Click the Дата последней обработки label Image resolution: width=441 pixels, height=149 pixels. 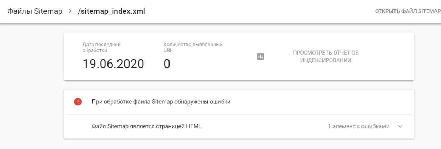click(102, 47)
